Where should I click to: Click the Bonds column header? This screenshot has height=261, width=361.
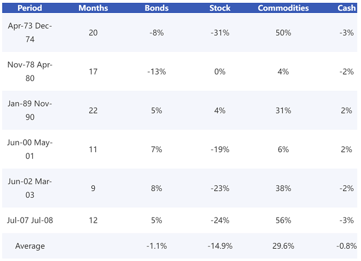[x=156, y=8]
